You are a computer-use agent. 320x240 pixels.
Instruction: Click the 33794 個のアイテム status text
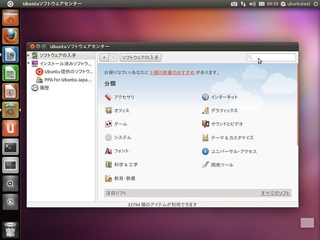coord(162,205)
